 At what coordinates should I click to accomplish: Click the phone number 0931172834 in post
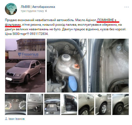click(x=39, y=34)
